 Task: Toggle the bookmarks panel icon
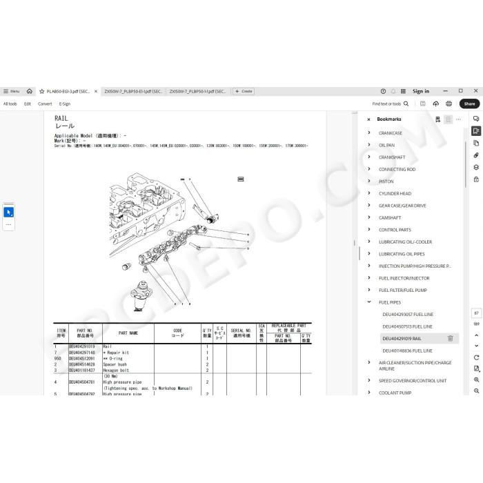(x=476, y=131)
